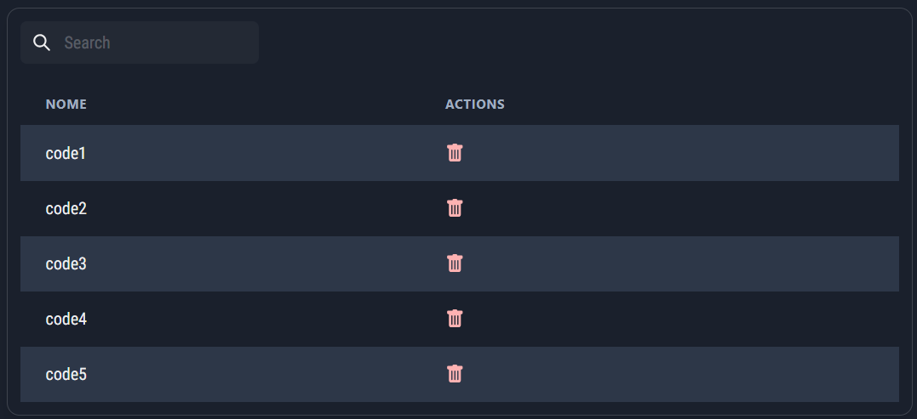Click the table header row
The width and height of the screenshot is (917, 419).
[x=681, y=105]
